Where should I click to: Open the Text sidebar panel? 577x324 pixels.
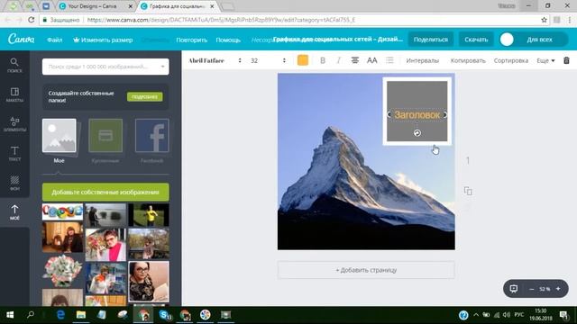tap(14, 153)
